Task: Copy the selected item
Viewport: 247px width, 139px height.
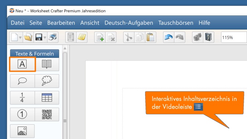Action: tap(140, 38)
